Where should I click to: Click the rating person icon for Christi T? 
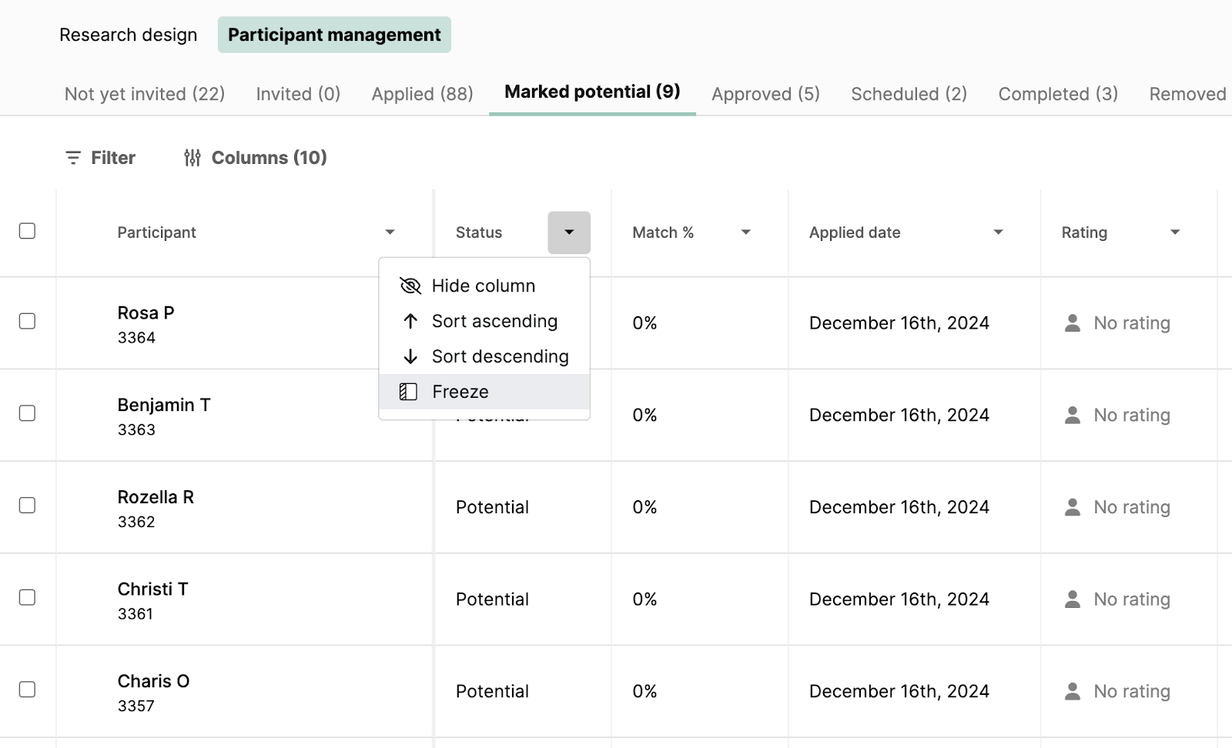pyautogui.click(x=1073, y=599)
